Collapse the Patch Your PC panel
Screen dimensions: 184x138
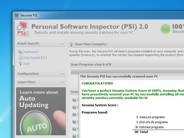coord(62,44)
